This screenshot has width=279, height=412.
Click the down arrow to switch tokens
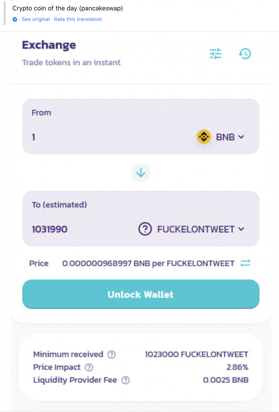pos(141,173)
